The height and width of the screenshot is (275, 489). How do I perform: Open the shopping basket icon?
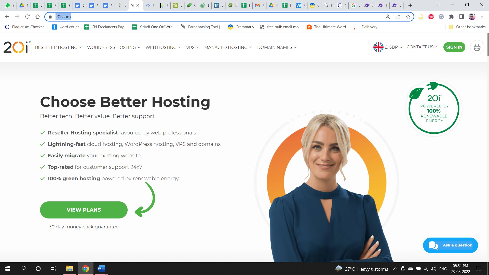click(x=477, y=47)
